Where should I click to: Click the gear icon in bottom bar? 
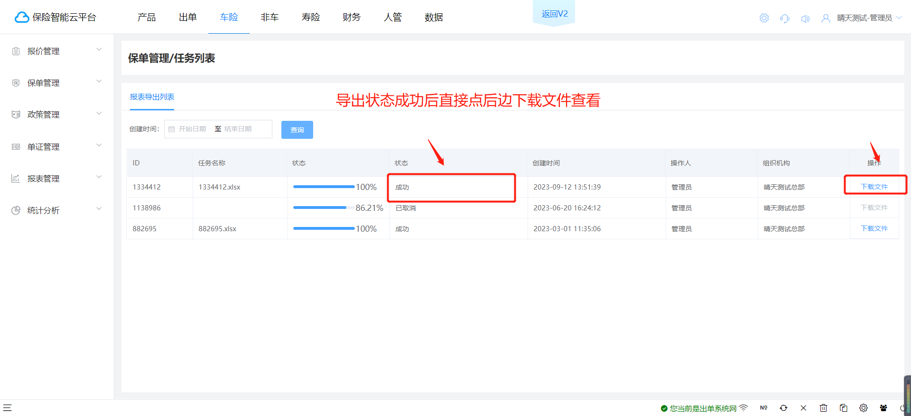tap(863, 407)
